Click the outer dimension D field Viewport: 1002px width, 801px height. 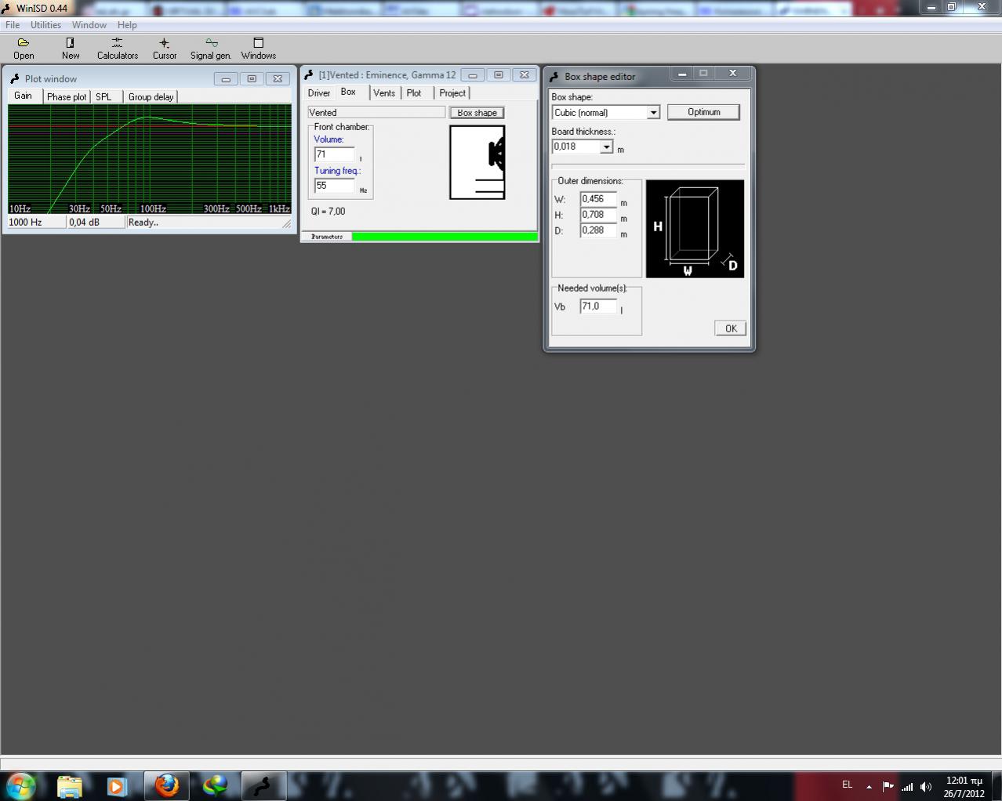[598, 230]
